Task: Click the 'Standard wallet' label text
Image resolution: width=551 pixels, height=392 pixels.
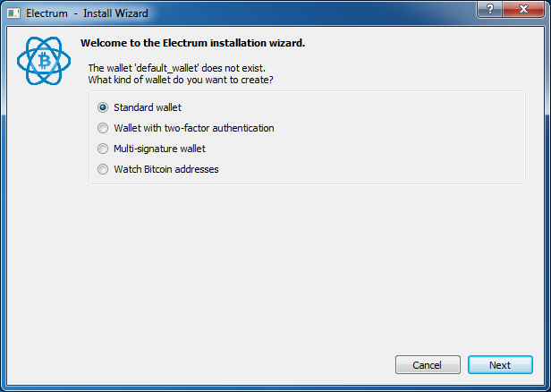Action: 148,107
